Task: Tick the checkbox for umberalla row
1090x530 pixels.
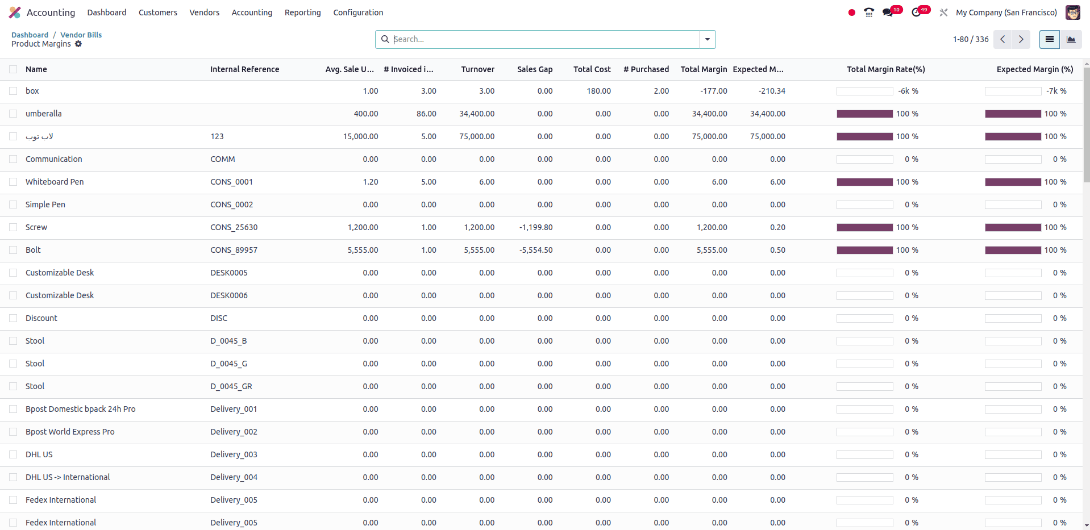Action: tap(13, 114)
